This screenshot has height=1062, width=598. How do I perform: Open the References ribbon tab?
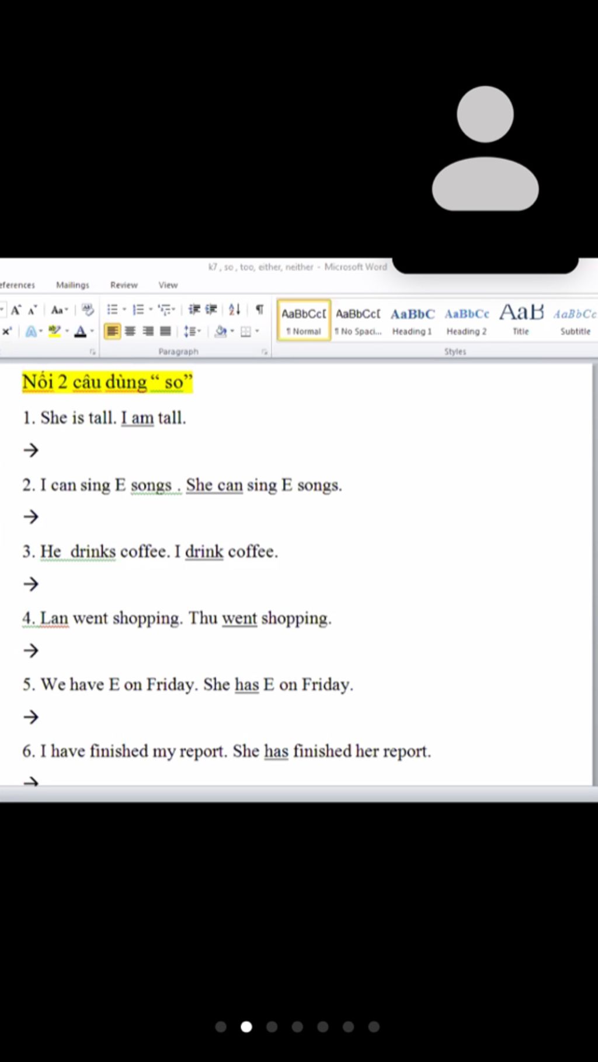point(18,285)
